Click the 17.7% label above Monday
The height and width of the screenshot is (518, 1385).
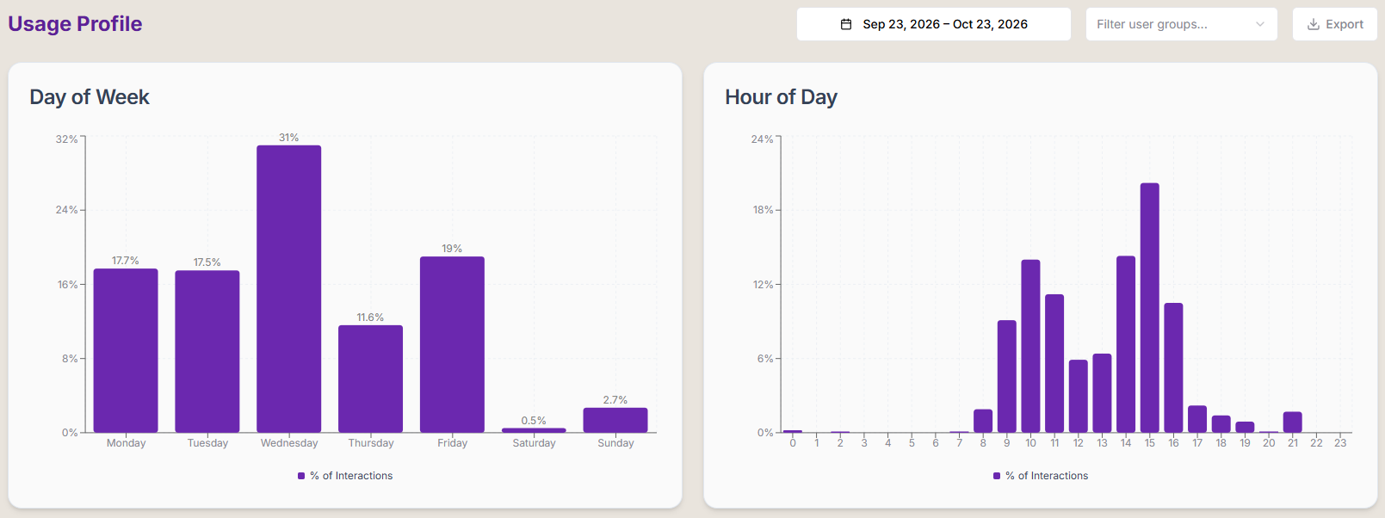pyautogui.click(x=126, y=261)
